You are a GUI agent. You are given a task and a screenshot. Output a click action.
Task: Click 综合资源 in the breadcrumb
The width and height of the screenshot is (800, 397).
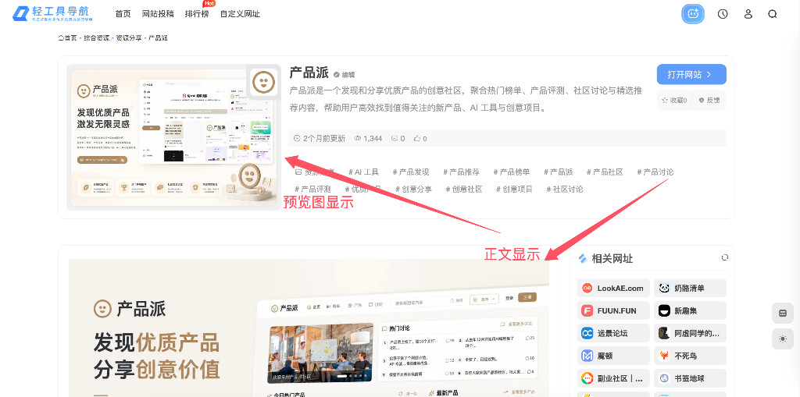coord(96,37)
